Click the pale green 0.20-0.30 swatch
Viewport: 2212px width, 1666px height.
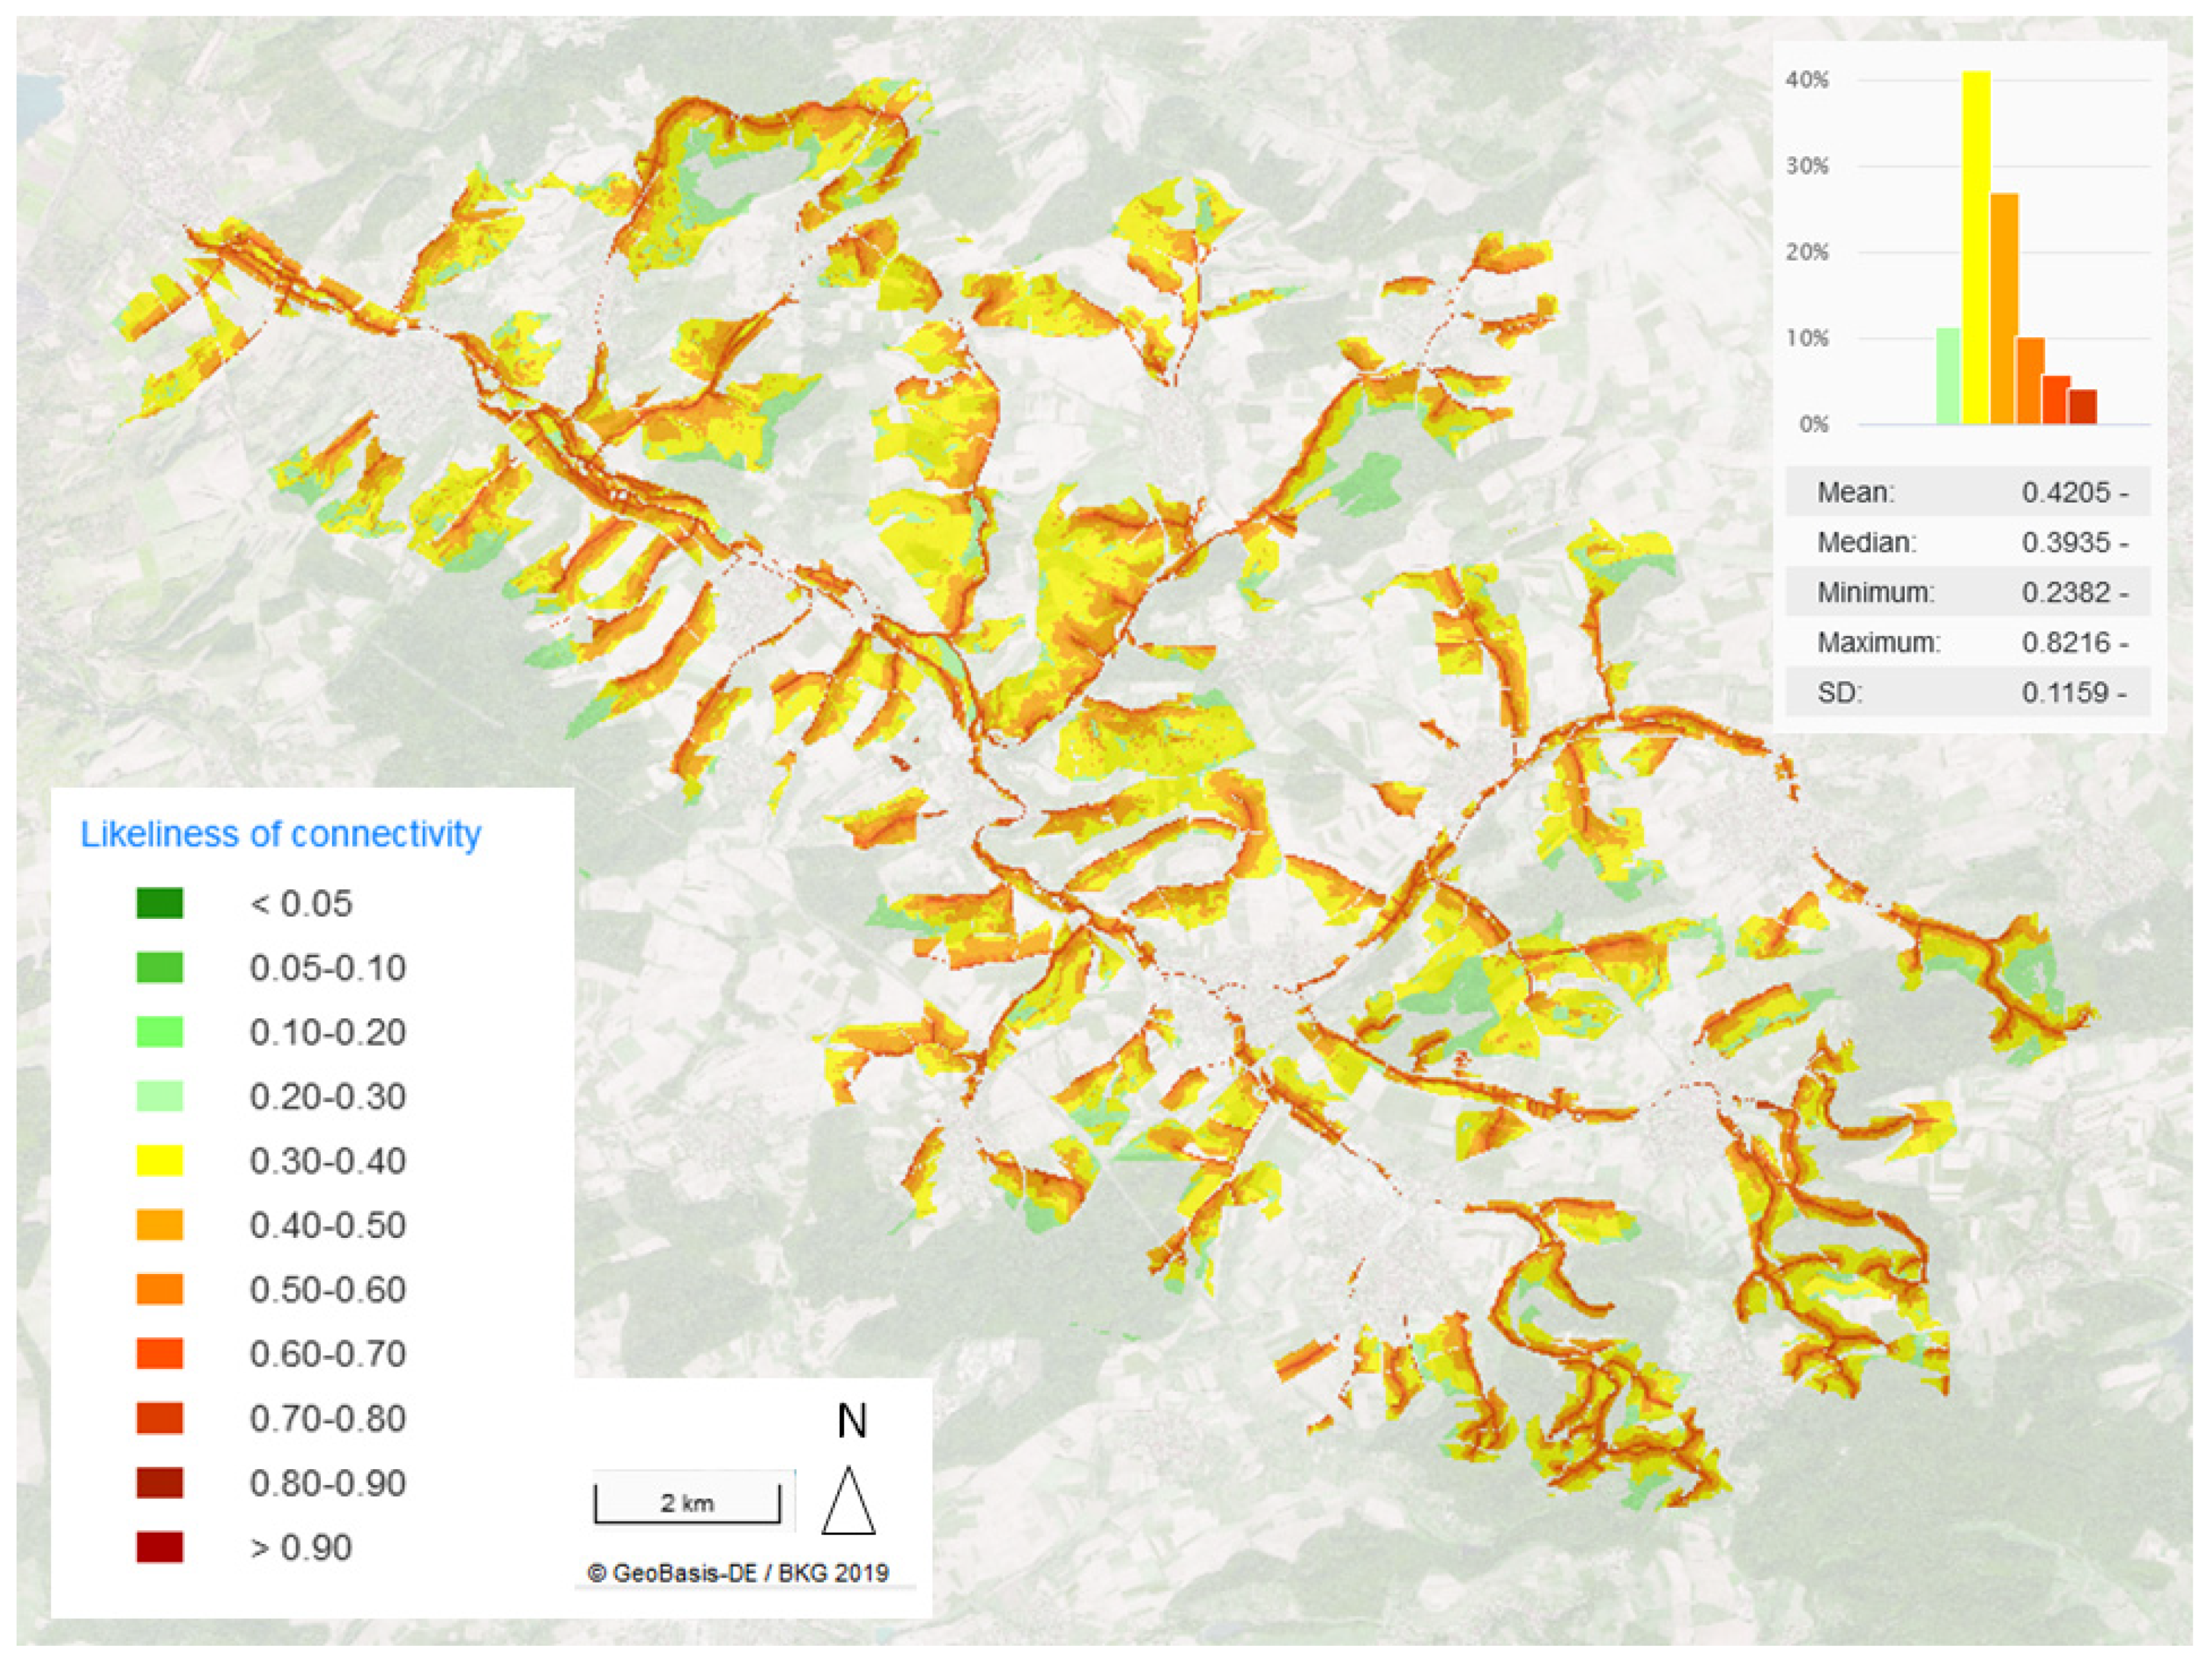[160, 1096]
